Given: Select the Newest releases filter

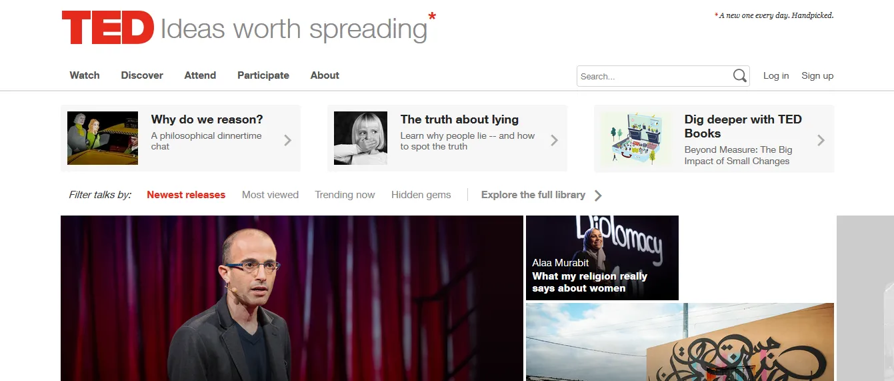Looking at the screenshot, I should pos(186,195).
